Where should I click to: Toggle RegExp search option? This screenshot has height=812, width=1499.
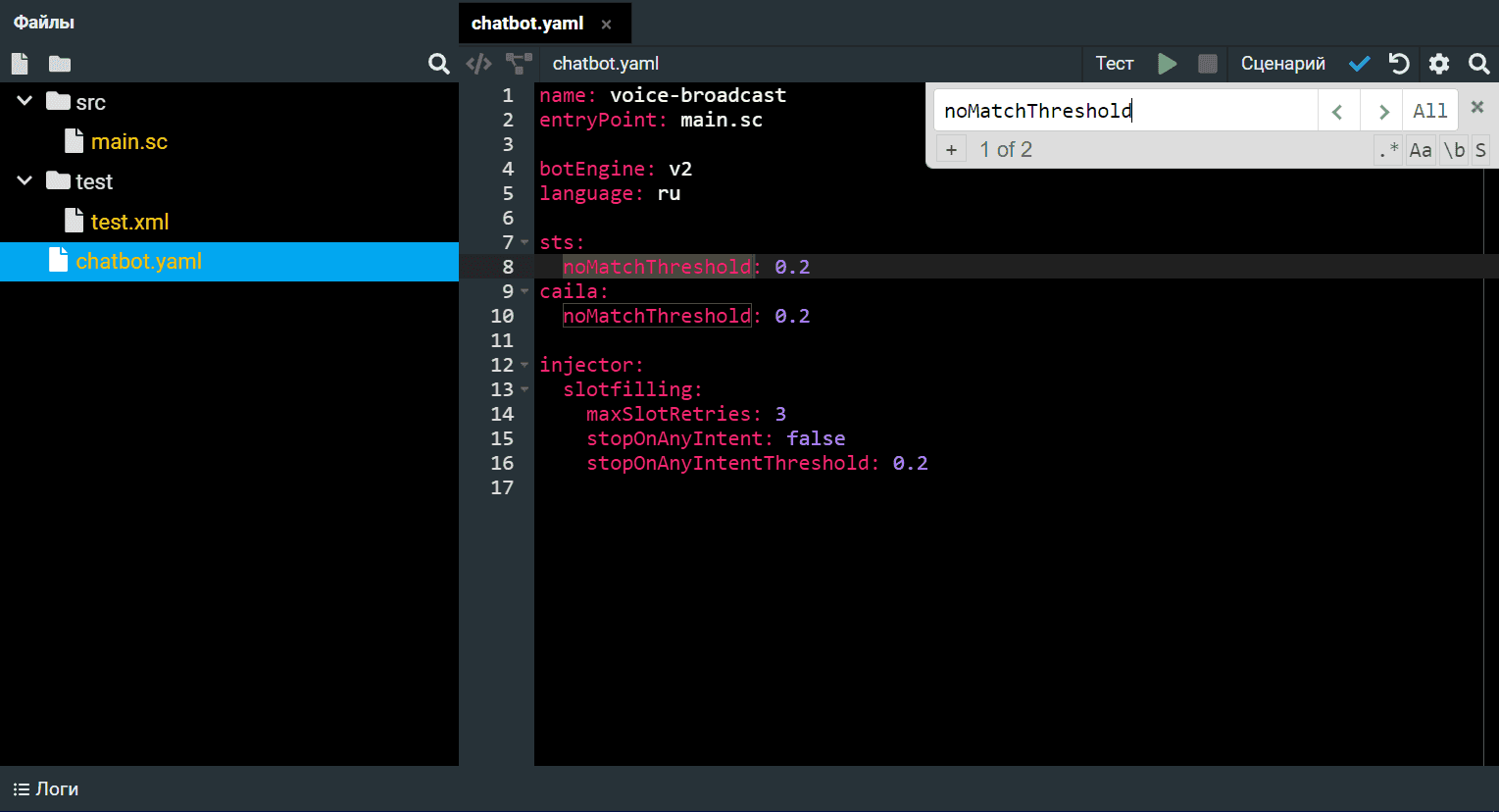tap(1388, 150)
